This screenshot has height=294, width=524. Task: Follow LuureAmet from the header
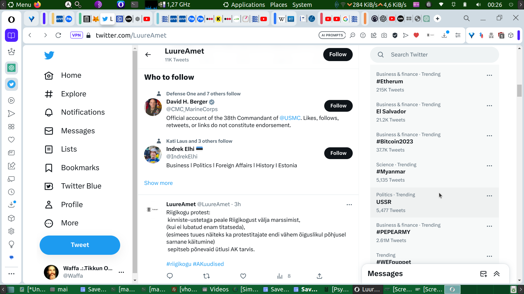pyautogui.click(x=338, y=55)
